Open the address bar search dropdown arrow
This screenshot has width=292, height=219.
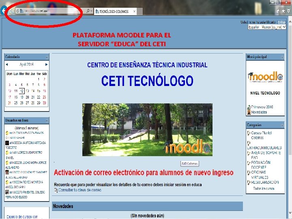click(91, 11)
